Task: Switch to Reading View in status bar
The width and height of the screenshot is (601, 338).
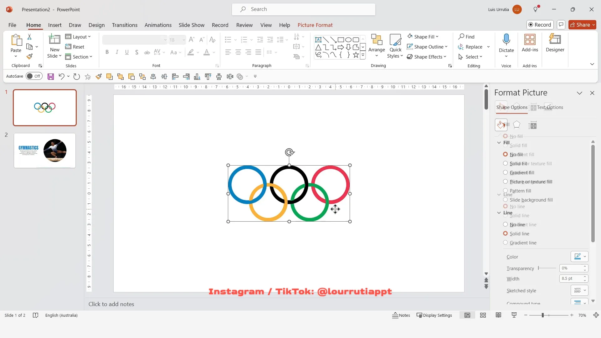Action: tap(498, 315)
